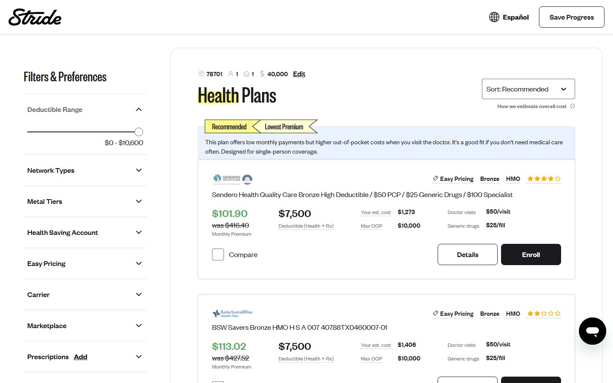Check Compare box for Sendero plan
The height and width of the screenshot is (383, 613).
coord(218,254)
